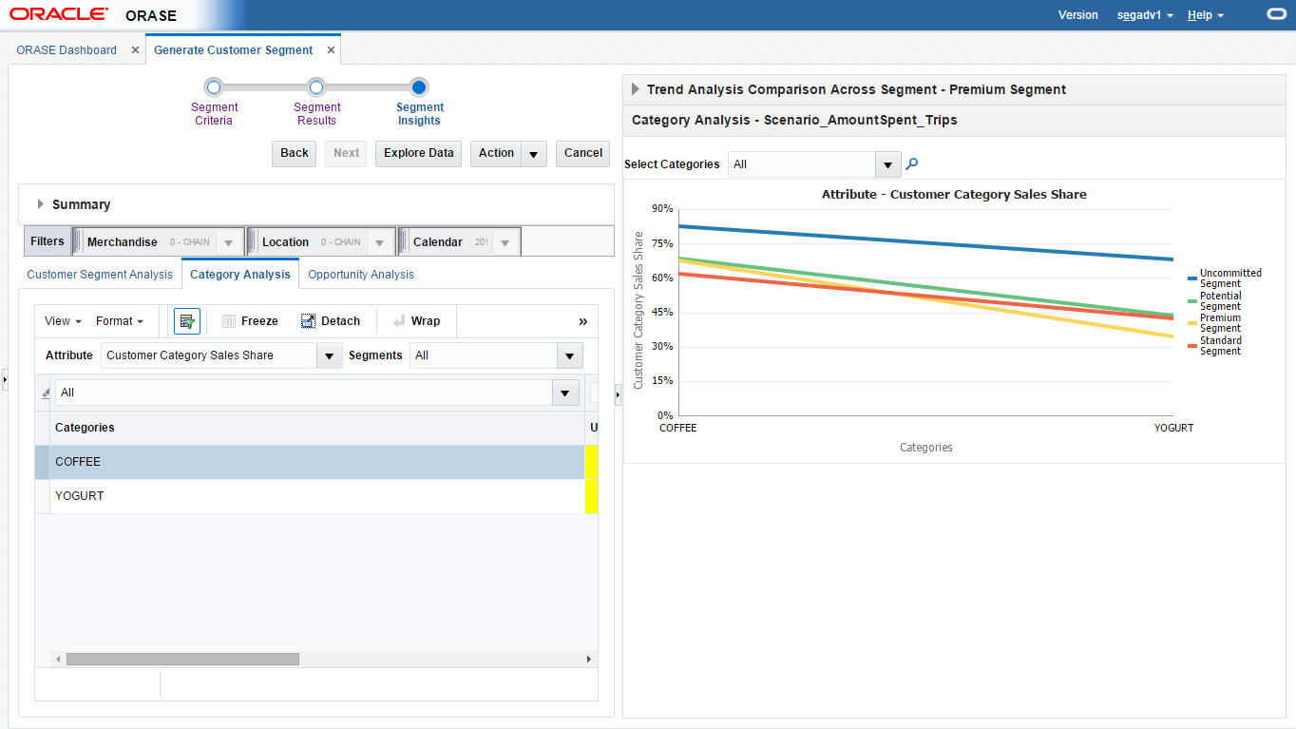This screenshot has width=1296, height=729.
Task: Click the search magnifier beside Select Categories
Action: [912, 164]
